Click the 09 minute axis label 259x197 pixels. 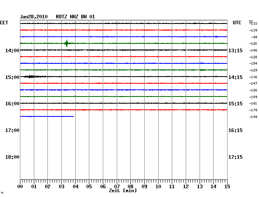[x=144, y=187]
